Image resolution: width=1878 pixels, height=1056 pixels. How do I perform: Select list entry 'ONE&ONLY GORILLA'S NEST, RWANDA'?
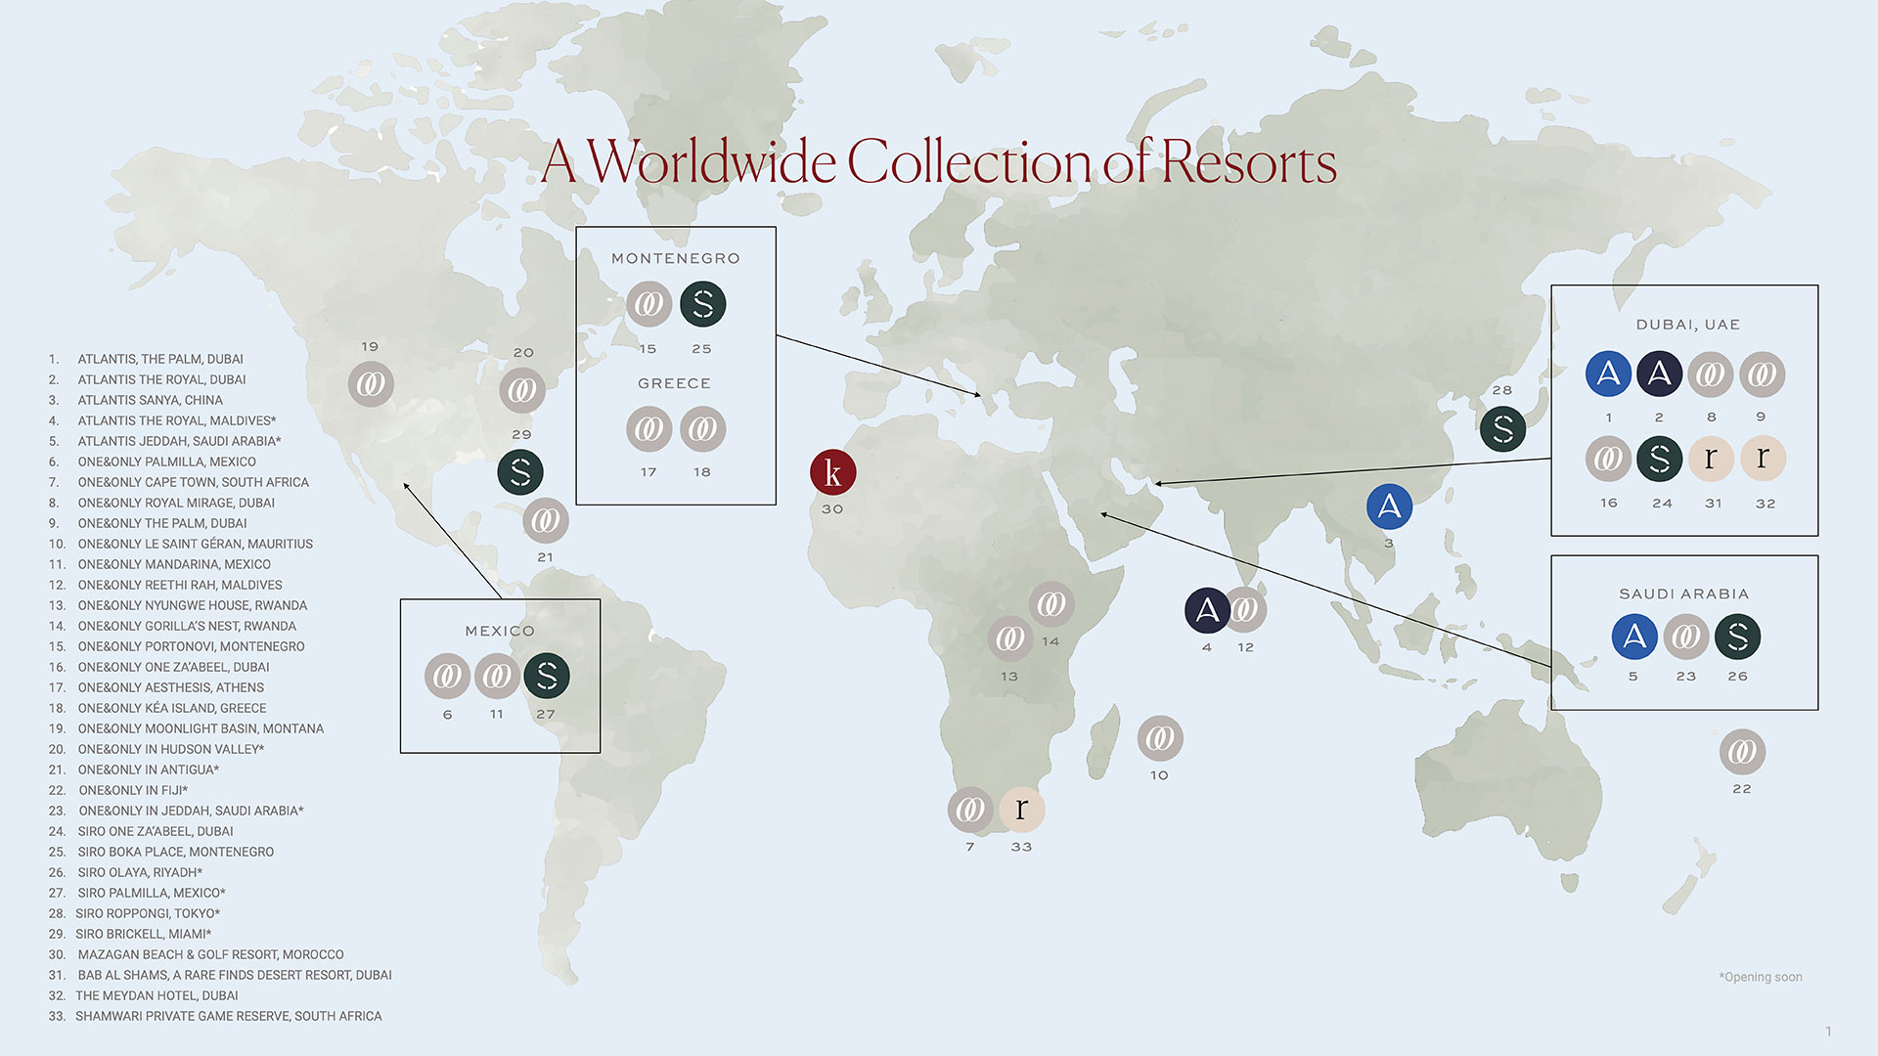187,626
